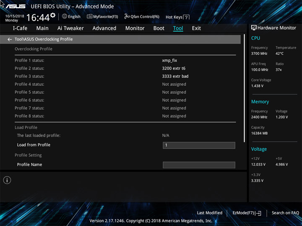This screenshot has width=302, height=226.
Task: Click Last Modified button
Action: click(x=210, y=213)
